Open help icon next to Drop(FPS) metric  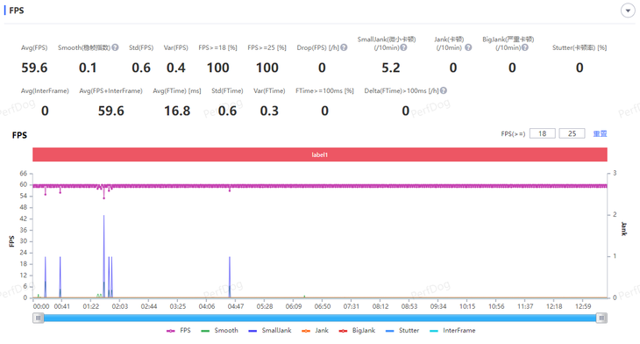tap(344, 47)
